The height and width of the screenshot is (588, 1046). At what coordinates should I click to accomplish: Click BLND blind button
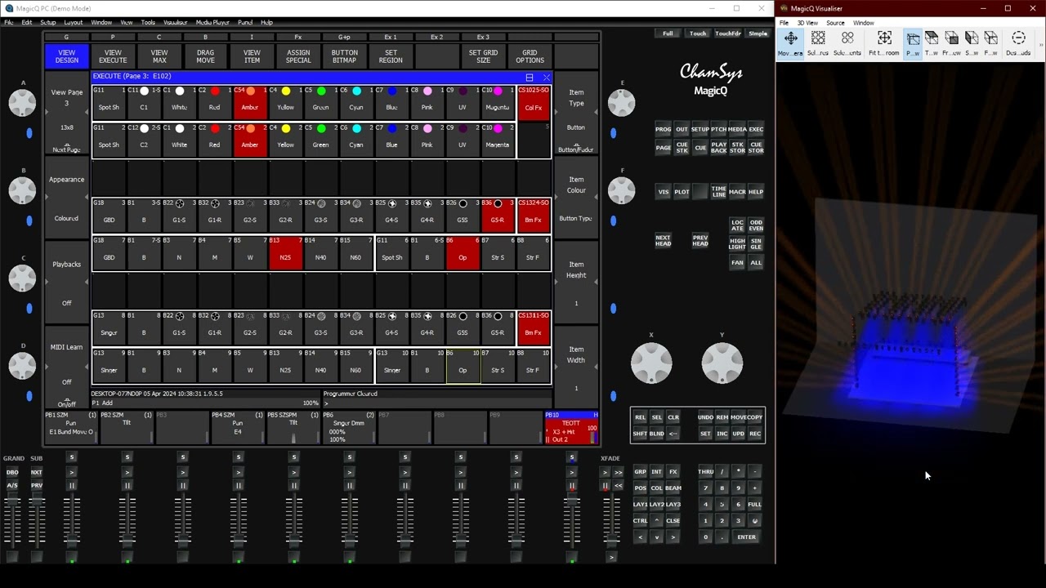(656, 434)
